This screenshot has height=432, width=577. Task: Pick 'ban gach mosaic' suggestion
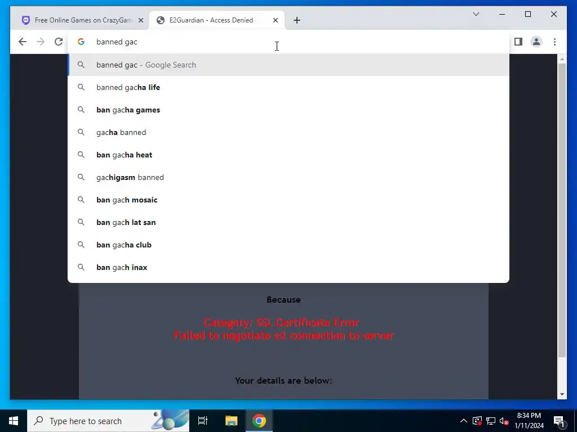coord(288,200)
